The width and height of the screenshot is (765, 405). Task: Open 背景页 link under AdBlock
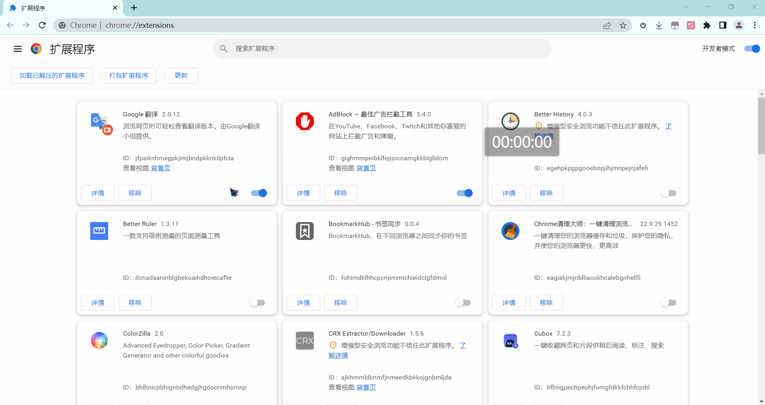[366, 168]
